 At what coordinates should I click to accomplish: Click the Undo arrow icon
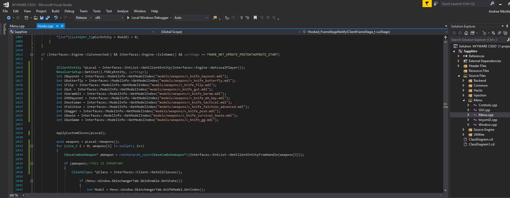56,18
